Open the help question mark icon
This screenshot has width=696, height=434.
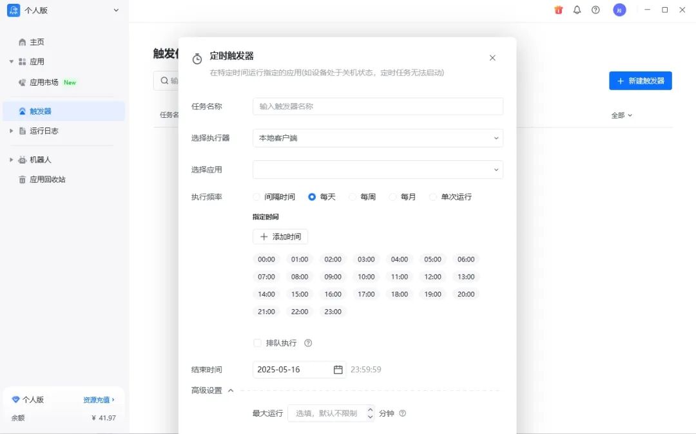pyautogui.click(x=595, y=10)
